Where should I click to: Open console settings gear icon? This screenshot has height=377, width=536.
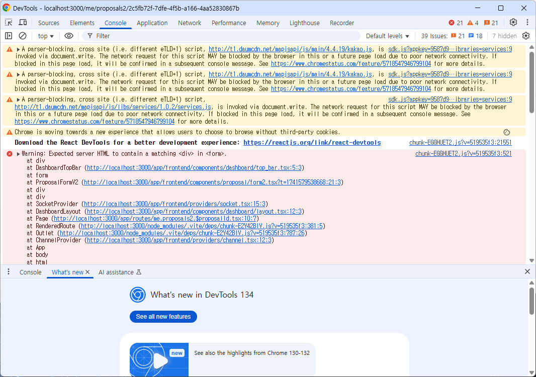(526, 36)
